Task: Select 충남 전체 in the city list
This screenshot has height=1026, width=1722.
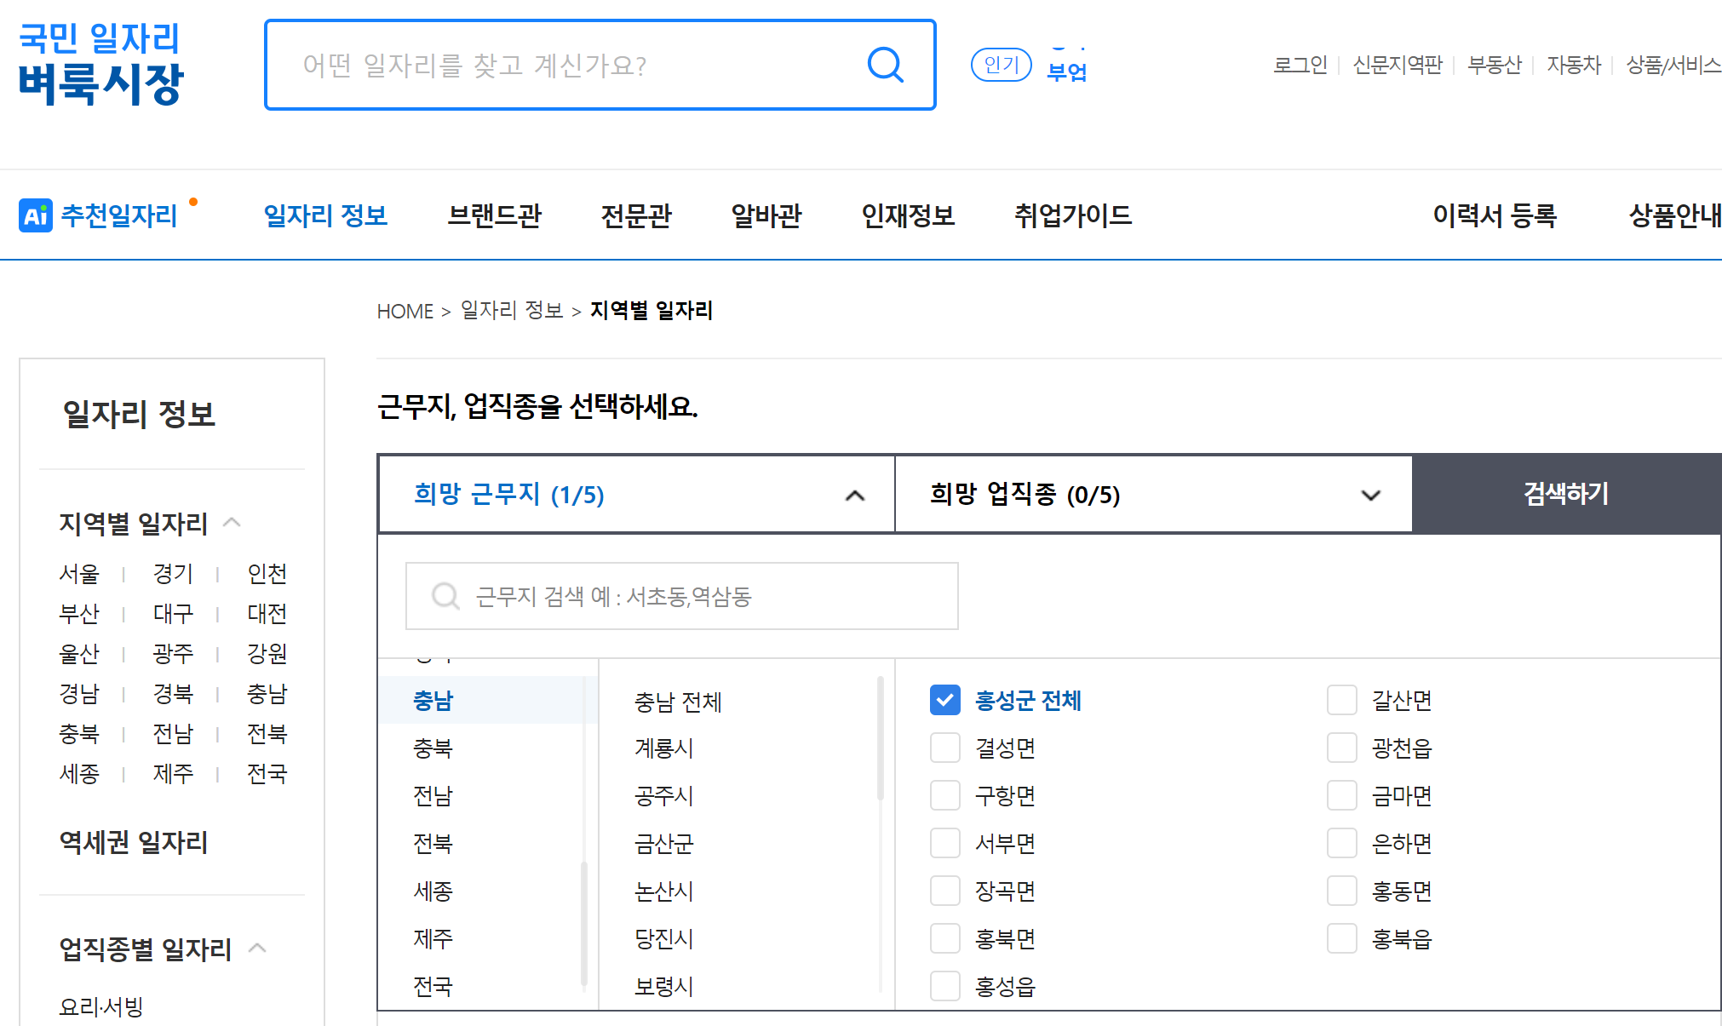Action: tap(678, 702)
